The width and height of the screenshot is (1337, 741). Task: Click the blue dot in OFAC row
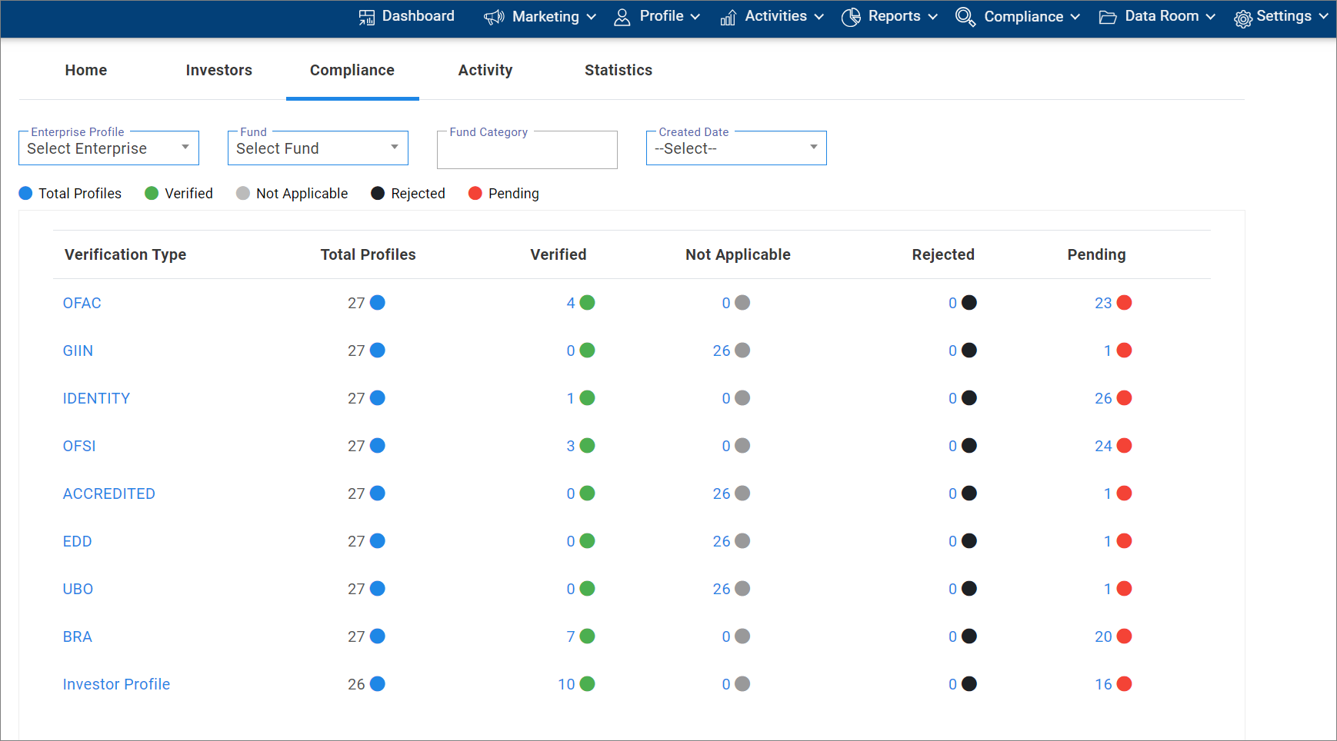point(378,302)
